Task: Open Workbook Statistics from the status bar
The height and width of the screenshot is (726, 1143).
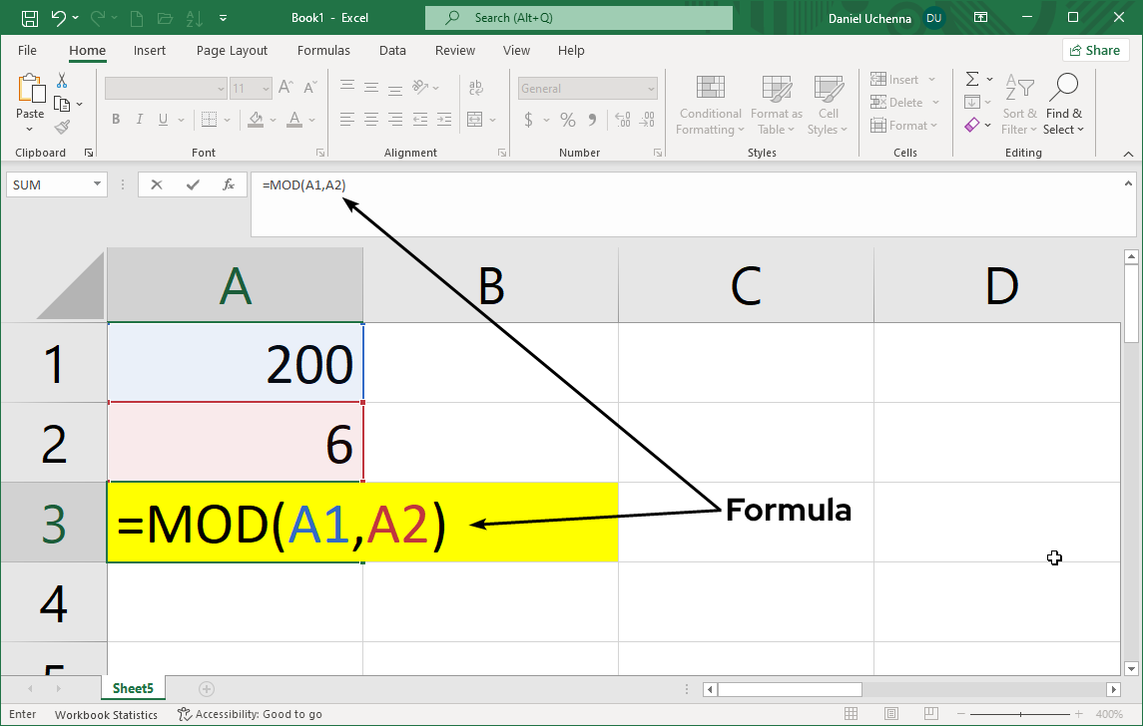Action: click(106, 714)
